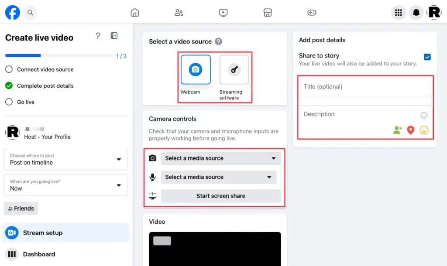Tag people using the green person icon
The image size is (447, 266).
(x=397, y=130)
